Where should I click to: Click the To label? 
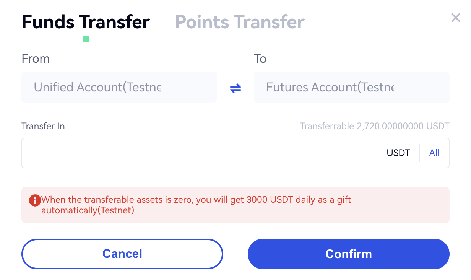coord(260,59)
